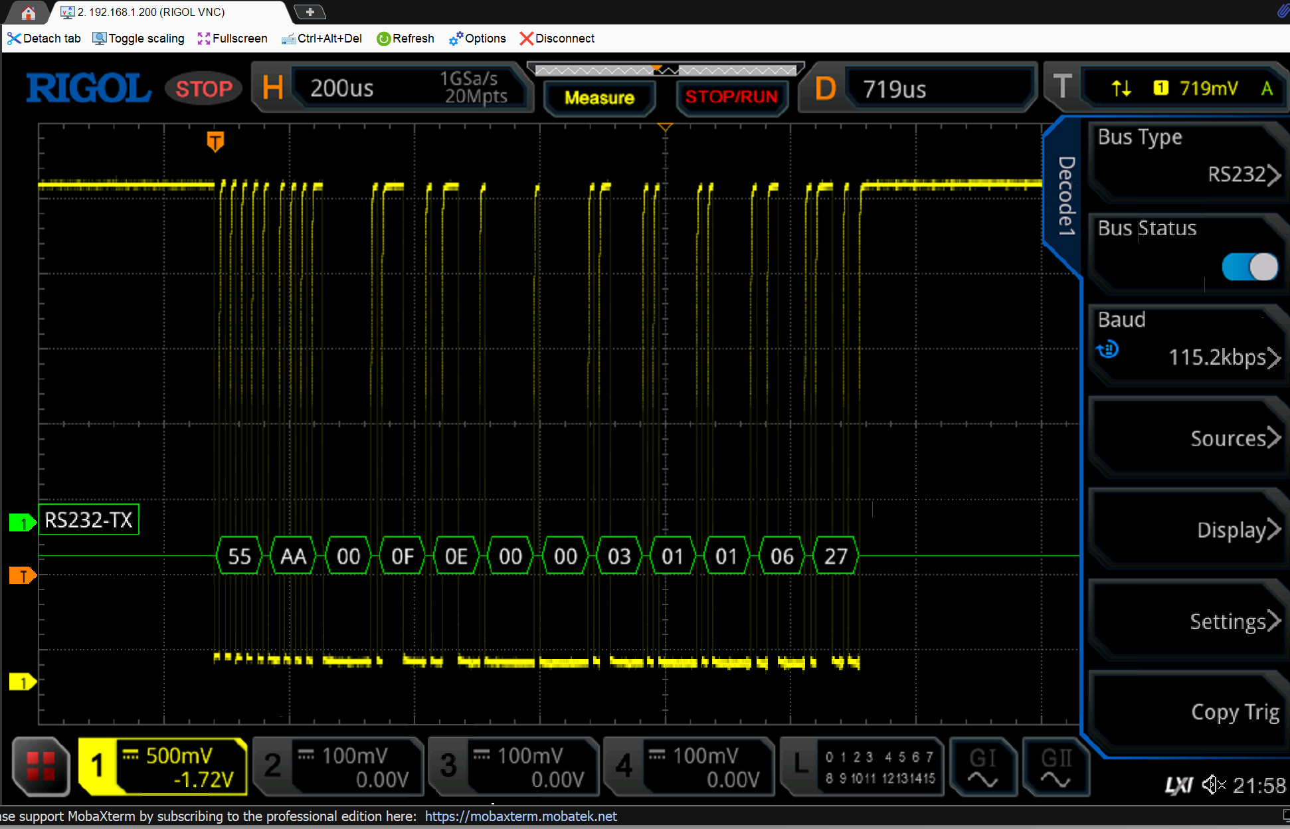Toggle channel 1 500mV button
Viewport: 1290px width, 829px height.
pos(163,766)
